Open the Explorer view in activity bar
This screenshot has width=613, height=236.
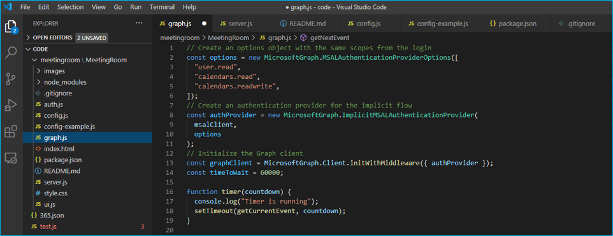pos(11,27)
